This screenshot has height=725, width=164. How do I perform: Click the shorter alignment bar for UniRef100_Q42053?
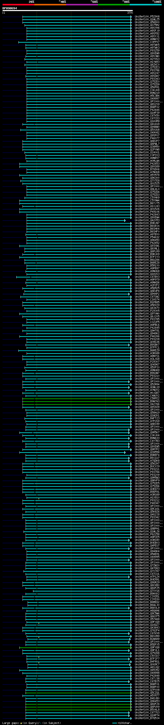point(76,220)
